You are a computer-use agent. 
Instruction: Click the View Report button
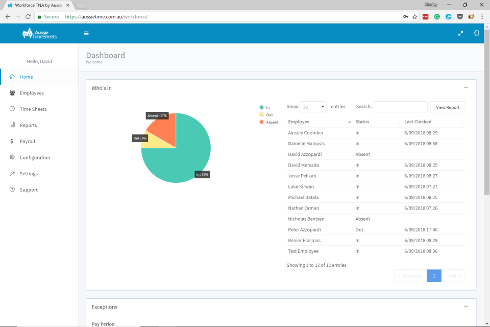point(448,107)
